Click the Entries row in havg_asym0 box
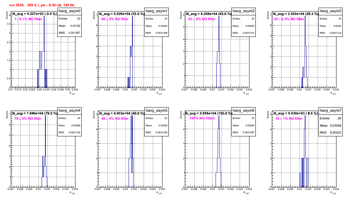348x199 pixels. (x=70, y=18)
